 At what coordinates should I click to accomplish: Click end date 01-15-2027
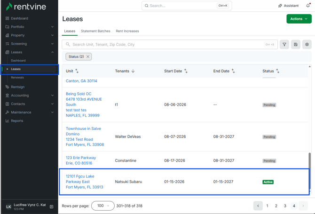click(x=223, y=182)
